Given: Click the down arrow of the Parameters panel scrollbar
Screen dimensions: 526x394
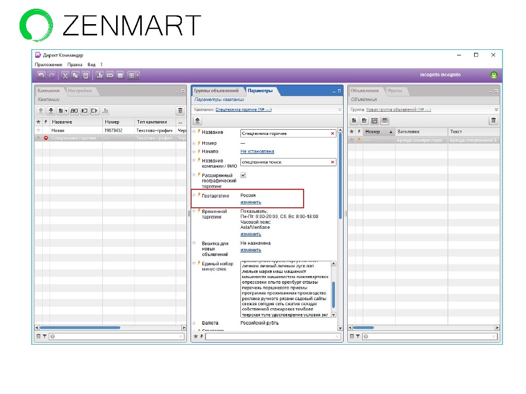Looking at the screenshot, I should 340,328.
